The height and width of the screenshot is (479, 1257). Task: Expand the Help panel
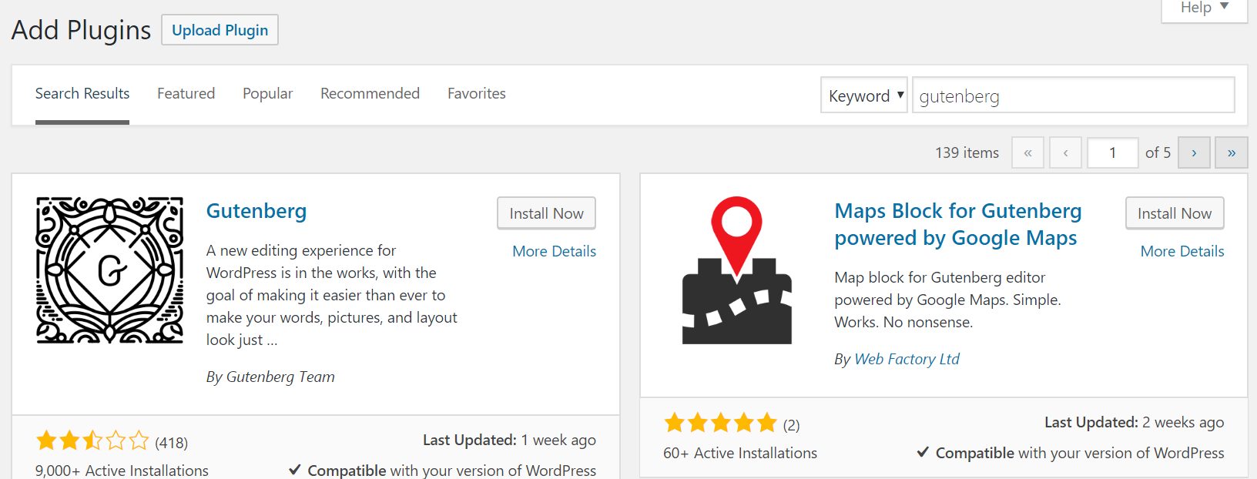1205,8
